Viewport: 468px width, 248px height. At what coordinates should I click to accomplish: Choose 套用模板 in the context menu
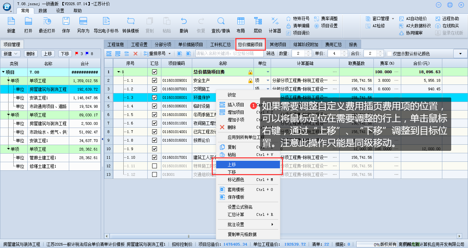tap(248, 190)
